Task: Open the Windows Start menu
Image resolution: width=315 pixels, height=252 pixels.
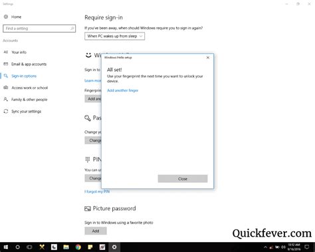Action: [6, 247]
